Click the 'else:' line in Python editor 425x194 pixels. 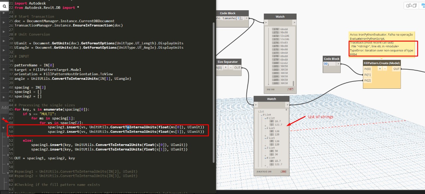click(28, 140)
